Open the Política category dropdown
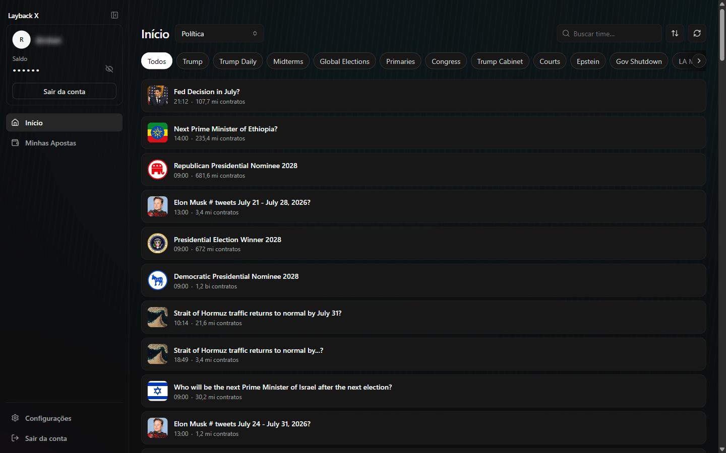This screenshot has width=726, height=453. click(219, 34)
